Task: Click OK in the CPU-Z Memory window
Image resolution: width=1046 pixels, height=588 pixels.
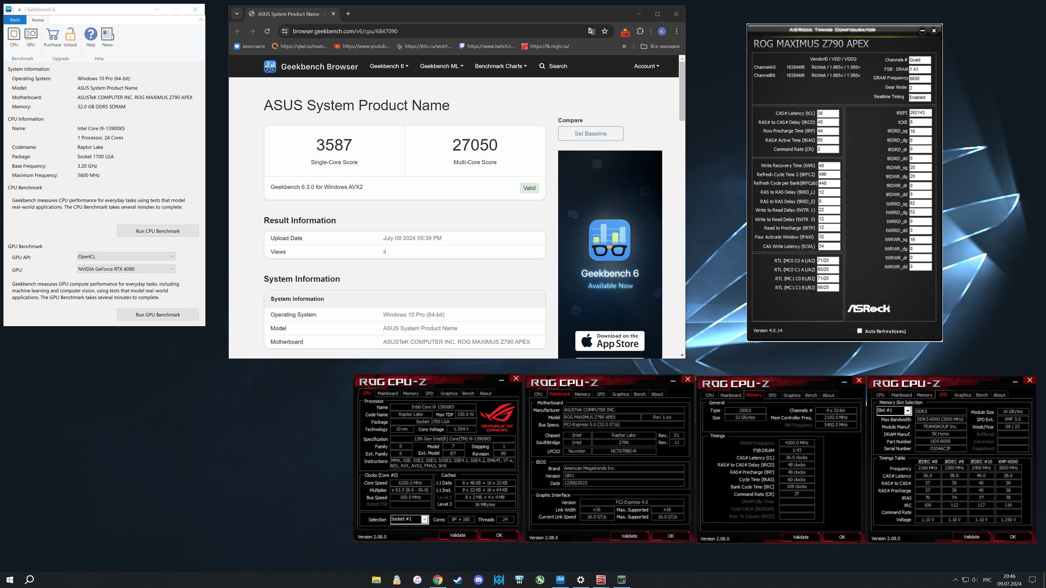Action: 842,537
